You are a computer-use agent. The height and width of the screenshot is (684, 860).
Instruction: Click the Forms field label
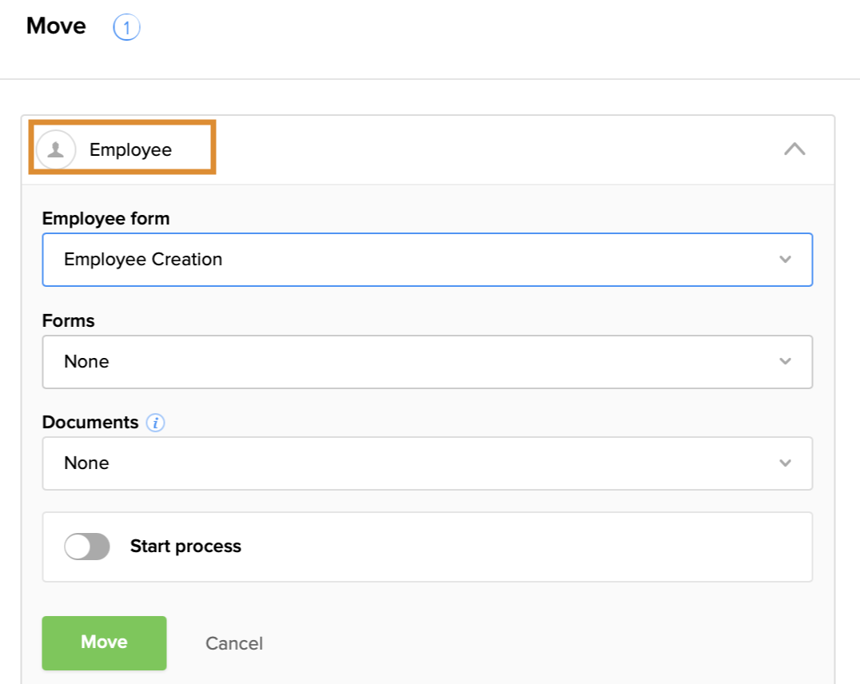click(68, 320)
